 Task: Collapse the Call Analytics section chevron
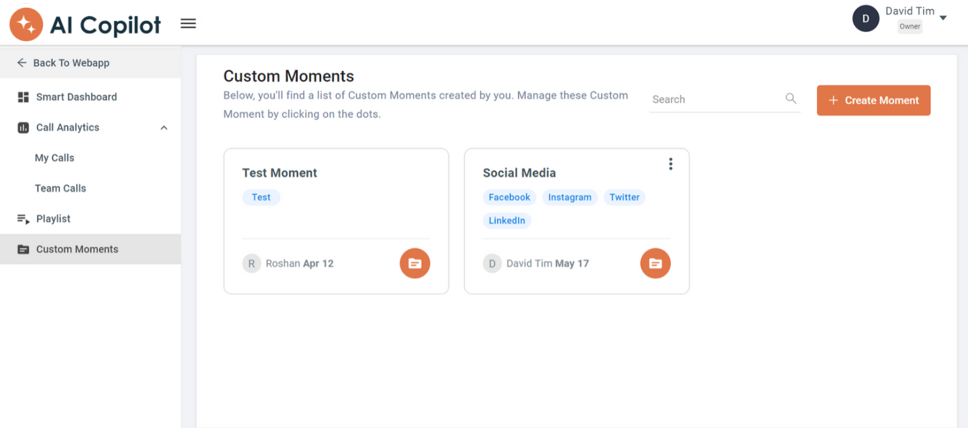pyautogui.click(x=164, y=127)
